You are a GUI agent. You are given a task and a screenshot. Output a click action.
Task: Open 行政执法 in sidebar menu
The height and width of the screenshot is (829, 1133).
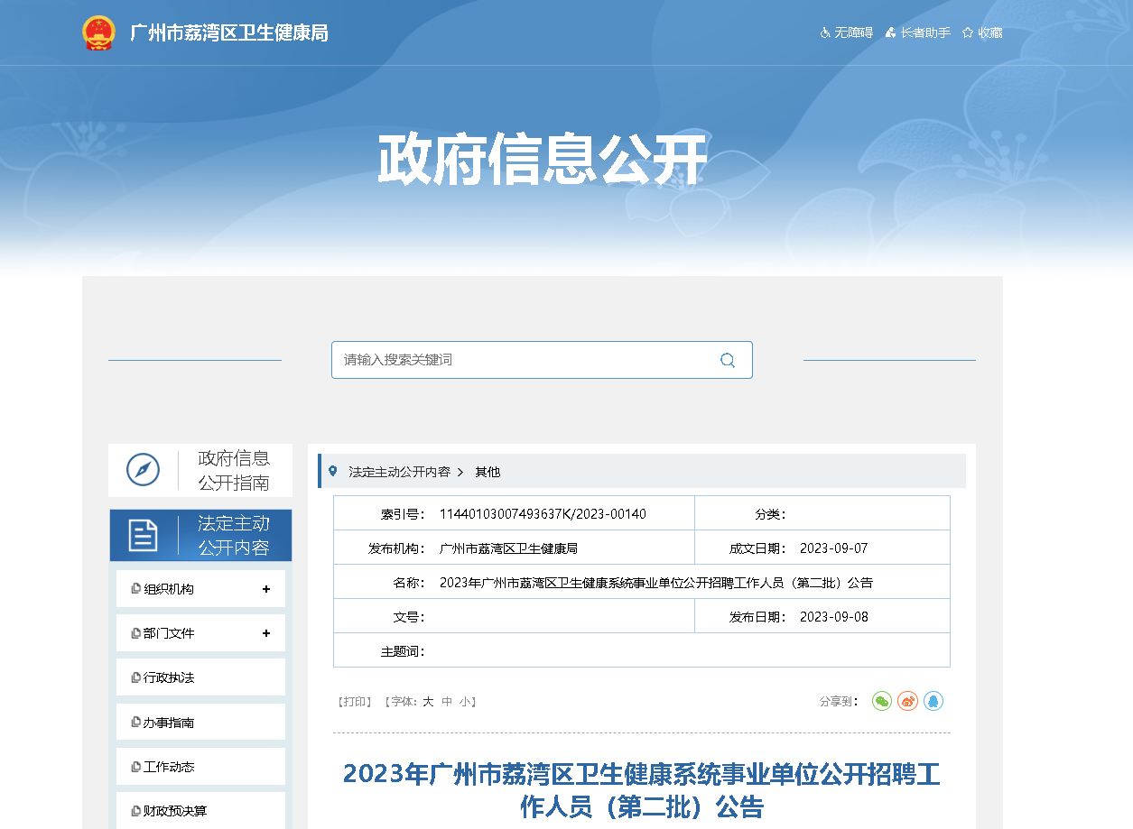tap(169, 677)
